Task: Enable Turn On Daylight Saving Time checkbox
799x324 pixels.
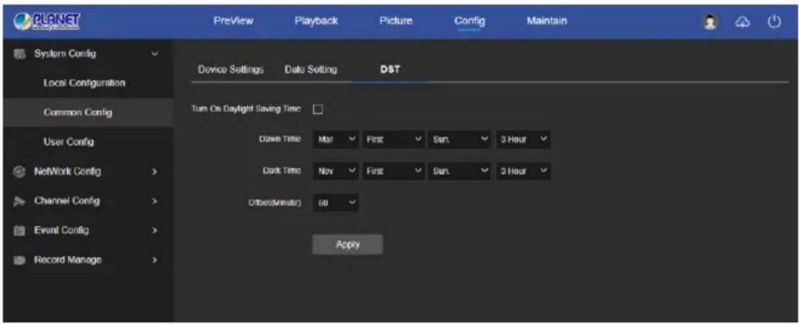Action: click(x=317, y=109)
